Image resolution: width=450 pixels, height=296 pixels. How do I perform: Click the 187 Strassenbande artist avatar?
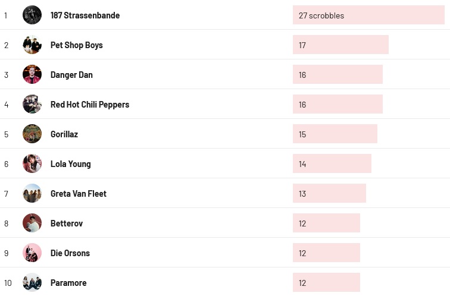coord(32,15)
